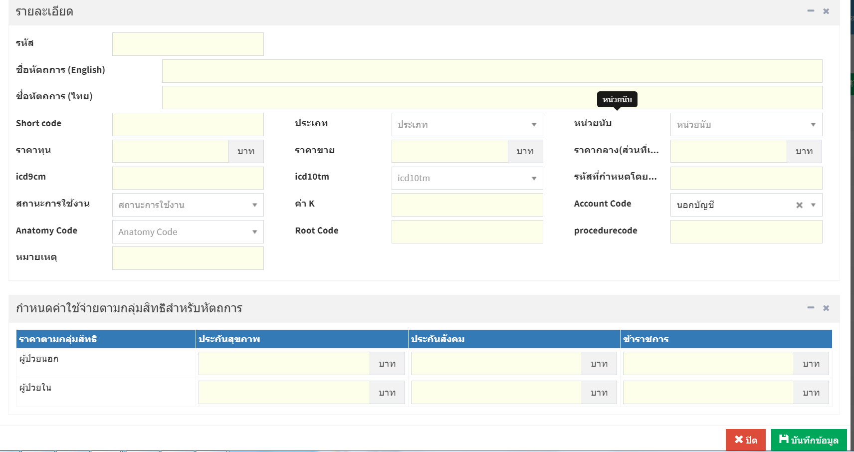Click ผู้ป่วยนอก ข้าราชการ price field
Image resolution: width=854 pixels, height=452 pixels.
(x=708, y=364)
